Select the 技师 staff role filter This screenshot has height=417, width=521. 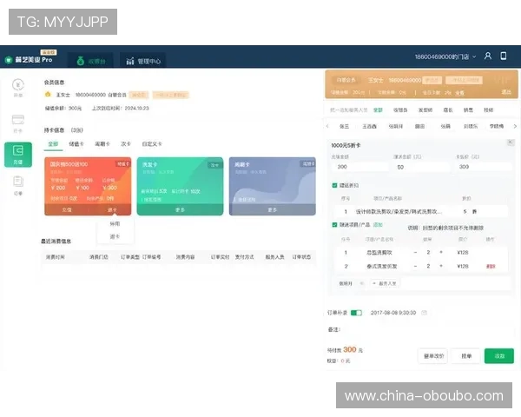pos(488,110)
